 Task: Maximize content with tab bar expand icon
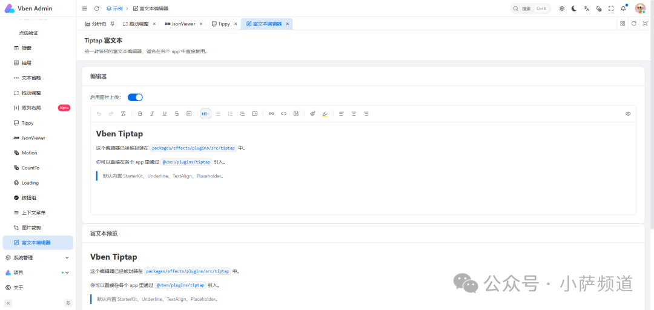click(646, 24)
